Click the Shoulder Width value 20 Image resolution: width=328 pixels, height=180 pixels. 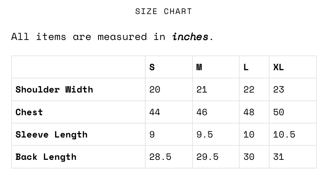click(155, 90)
